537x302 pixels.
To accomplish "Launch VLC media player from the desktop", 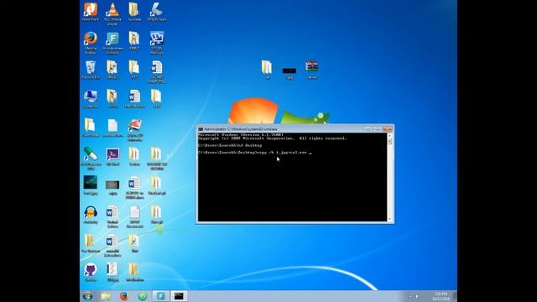I will point(112,13).
